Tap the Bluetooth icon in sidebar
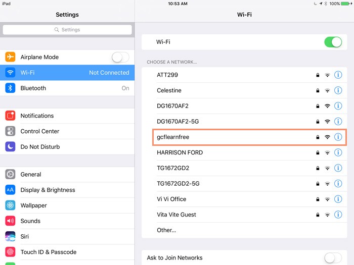This screenshot has height=265, width=354. coord(11,88)
